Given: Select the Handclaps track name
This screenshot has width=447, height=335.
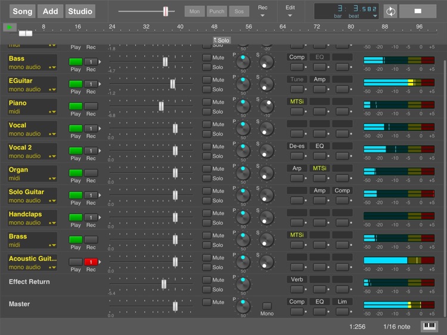Looking at the screenshot, I should [25, 214].
